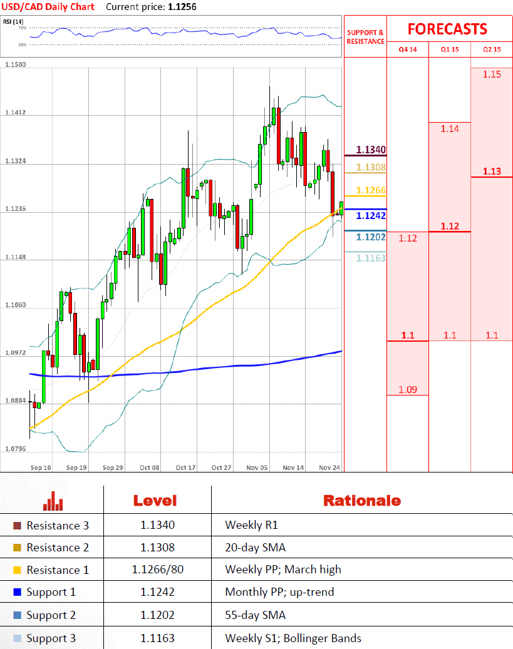Select the Q4 14 forecast column header

(408, 49)
